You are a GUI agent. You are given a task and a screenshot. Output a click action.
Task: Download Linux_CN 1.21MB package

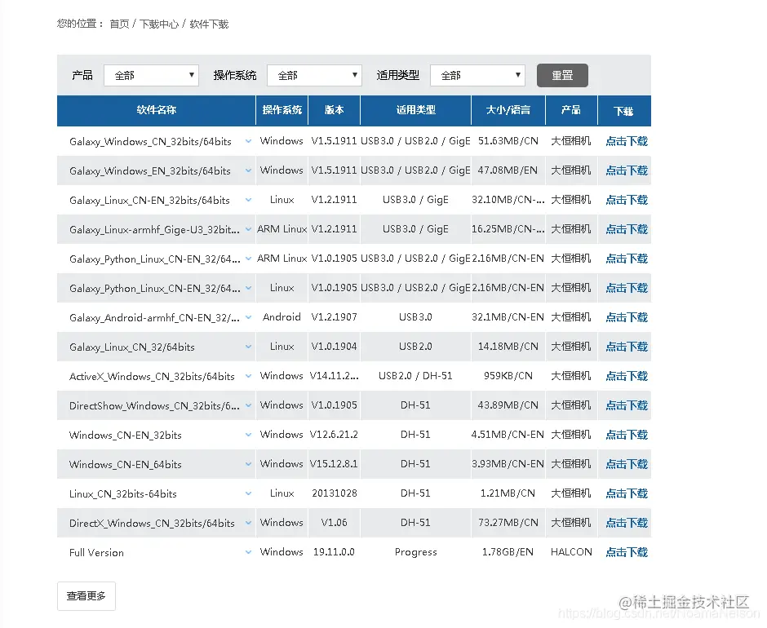coord(627,493)
